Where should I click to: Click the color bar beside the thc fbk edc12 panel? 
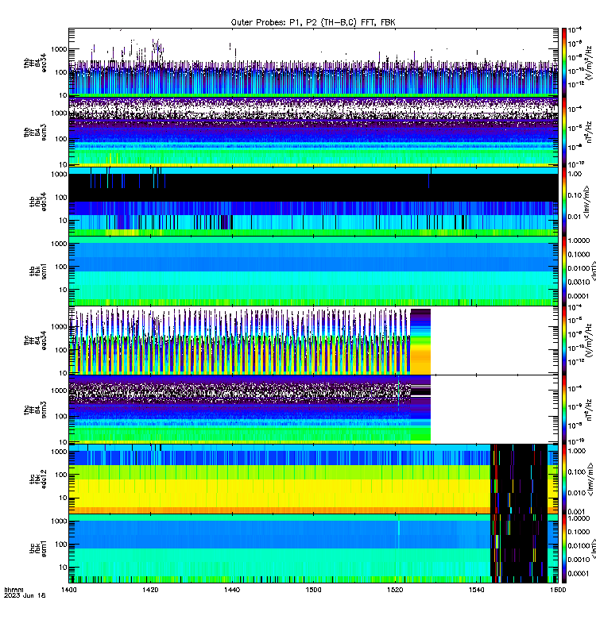[564, 479]
